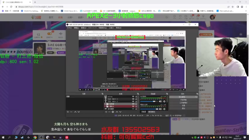Hide the red-highlighted source with its eye icon

point(133,106)
